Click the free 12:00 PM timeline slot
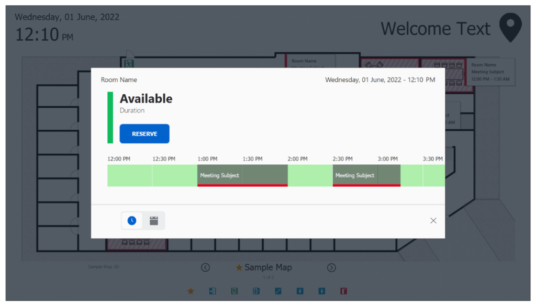This screenshot has height=306, width=535. pos(129,175)
